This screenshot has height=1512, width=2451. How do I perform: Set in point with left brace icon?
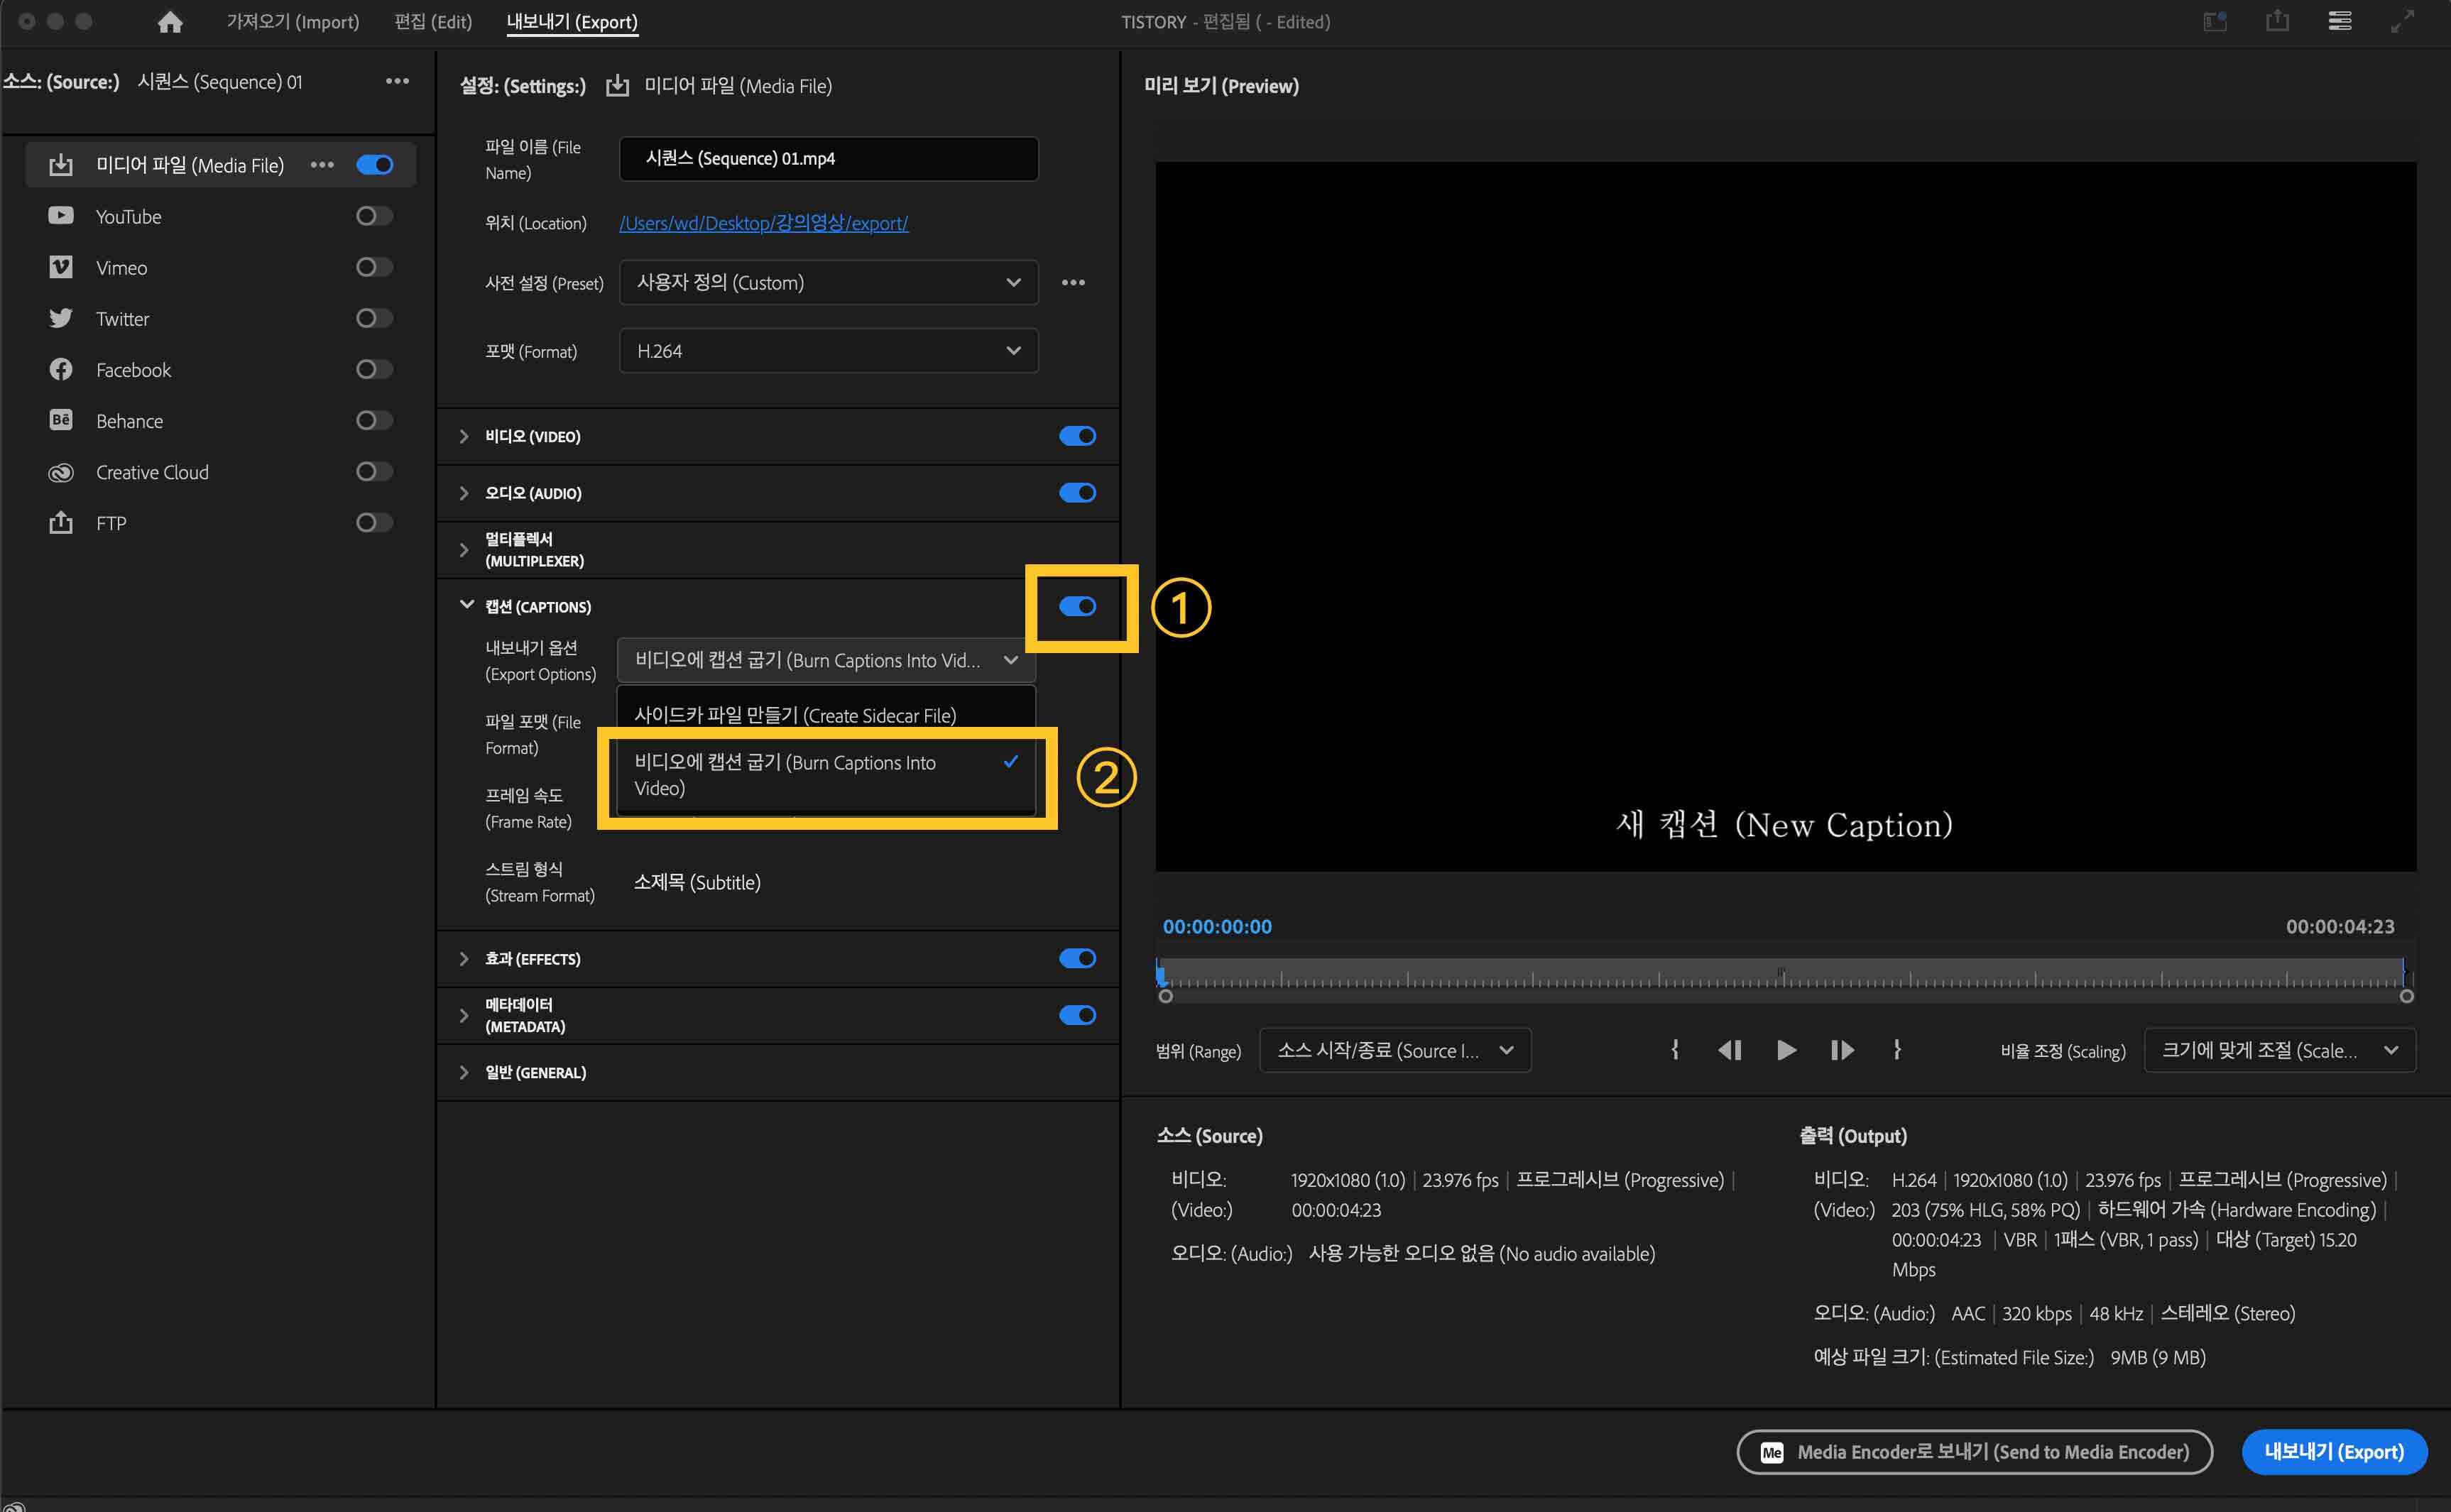click(1675, 1050)
